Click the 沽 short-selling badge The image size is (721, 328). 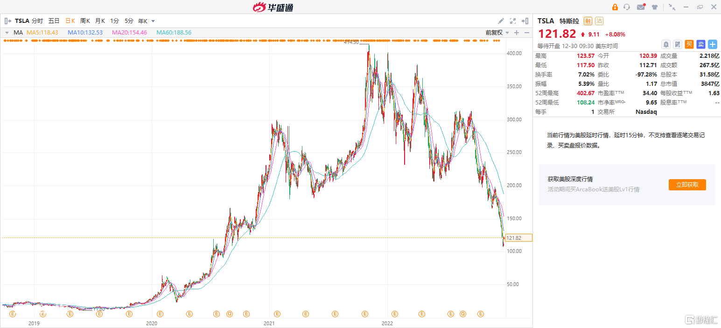point(599,21)
